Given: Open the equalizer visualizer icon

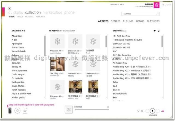Looking at the screenshot, I should tap(163, 111).
